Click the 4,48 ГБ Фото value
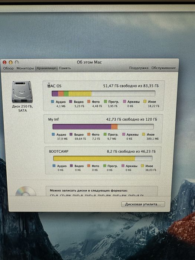The image size is (195, 260). 97,106
